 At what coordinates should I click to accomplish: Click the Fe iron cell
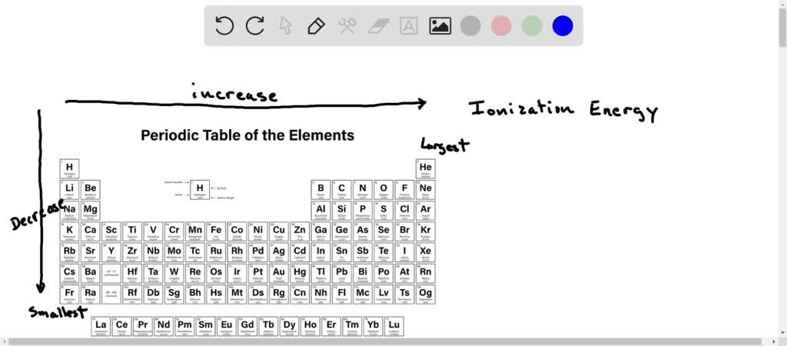pos(216,231)
